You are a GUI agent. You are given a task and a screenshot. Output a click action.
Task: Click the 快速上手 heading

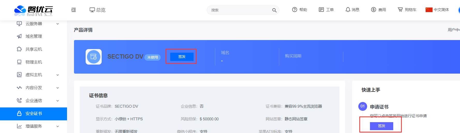pos(371,90)
